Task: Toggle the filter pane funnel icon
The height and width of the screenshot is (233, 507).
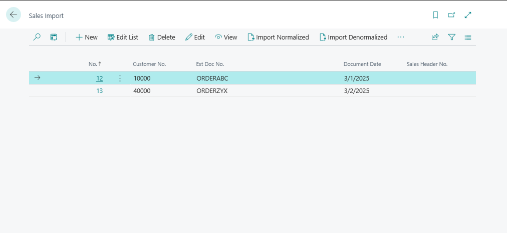Action: (451, 37)
